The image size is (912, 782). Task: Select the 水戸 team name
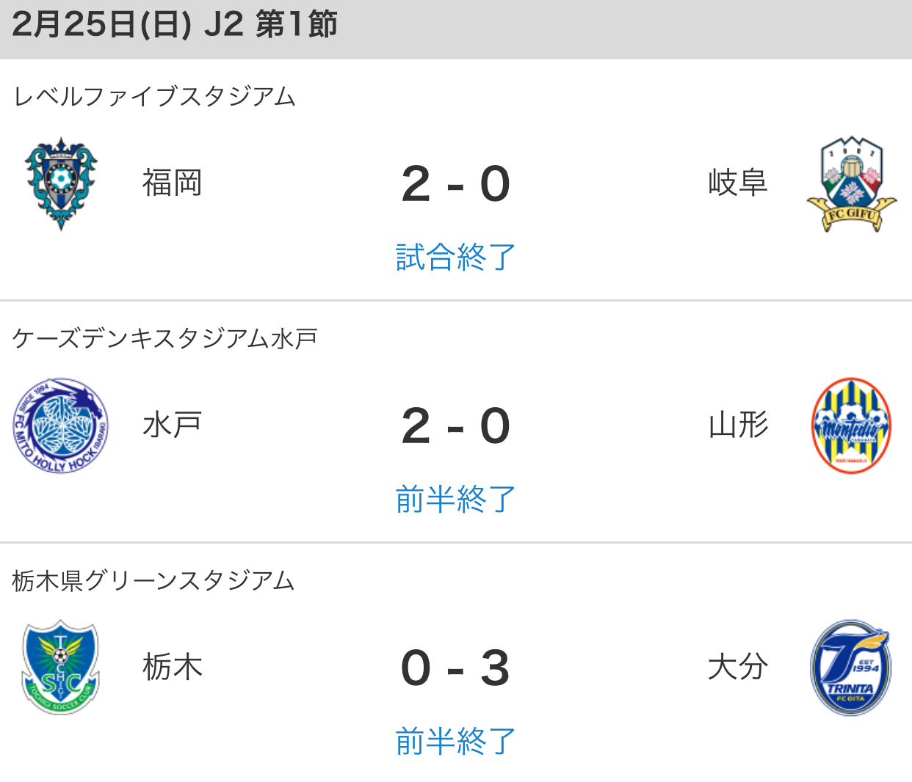point(172,425)
